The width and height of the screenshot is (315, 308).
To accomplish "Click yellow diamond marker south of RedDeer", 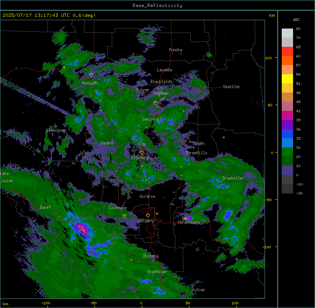I will click(156, 103).
